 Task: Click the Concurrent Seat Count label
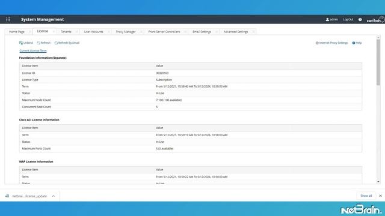(x=36, y=107)
